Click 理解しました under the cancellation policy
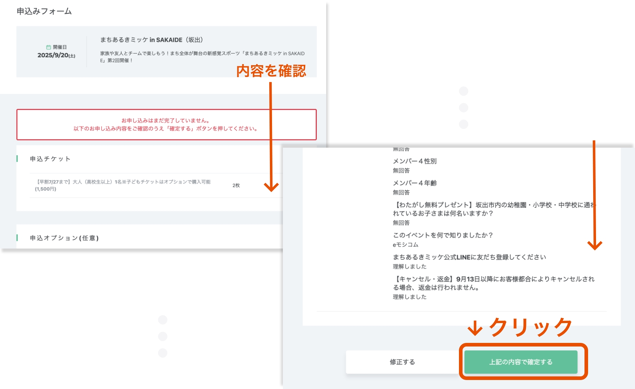Screen dimensions: 635x389 click(x=410, y=297)
